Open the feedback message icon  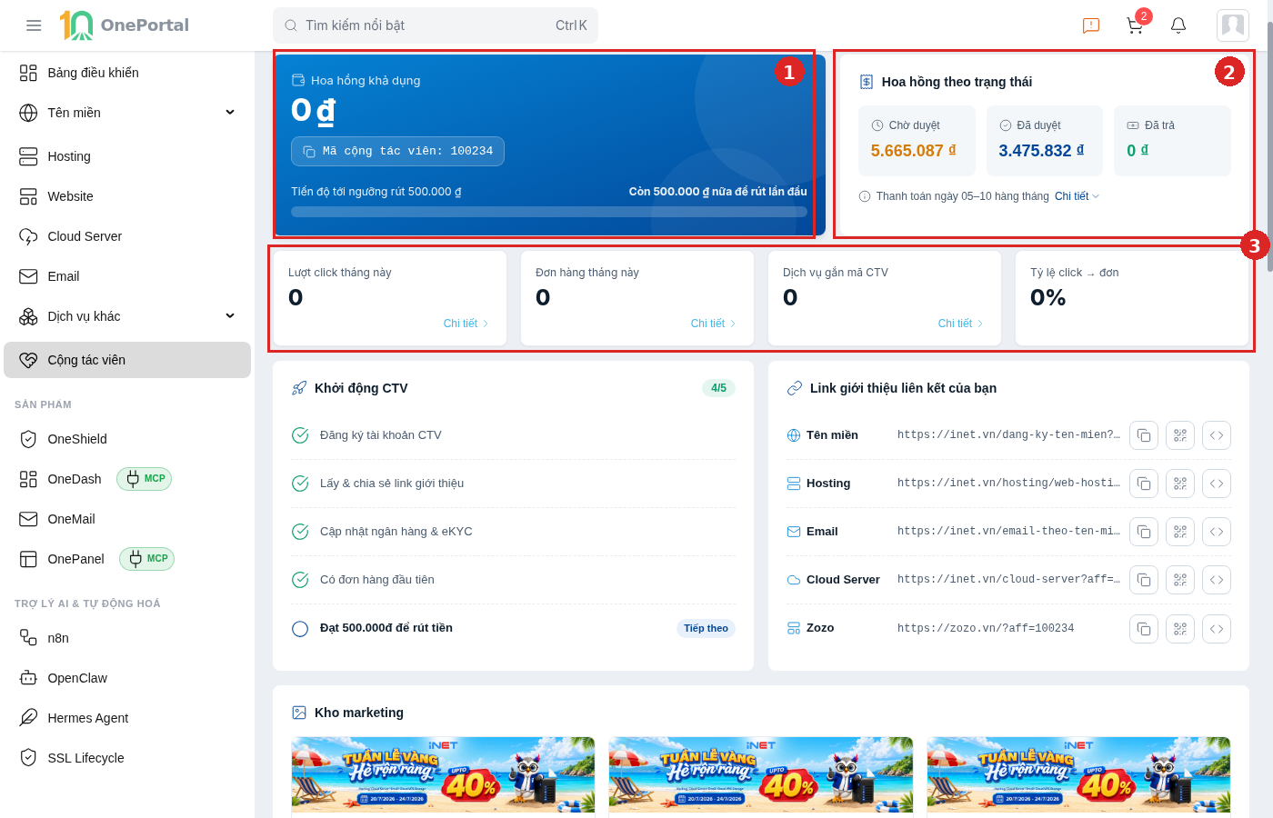coord(1091,25)
